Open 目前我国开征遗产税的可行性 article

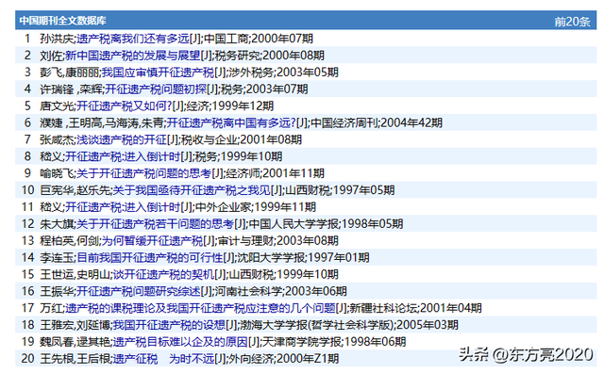coord(150,258)
